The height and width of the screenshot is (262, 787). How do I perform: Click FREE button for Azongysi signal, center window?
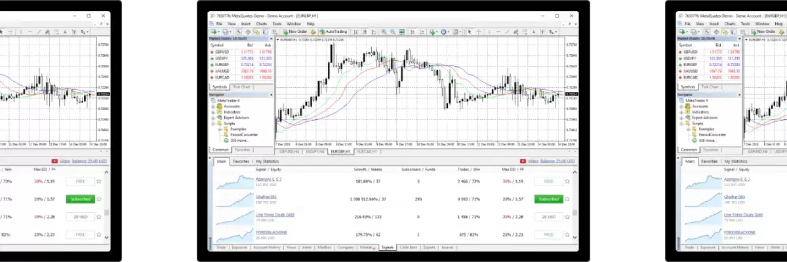point(548,181)
